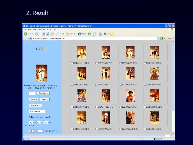Viewport: 193px width, 145px height.
Task: Click the horizontal scrollbar left arrow
Action: tap(24, 136)
